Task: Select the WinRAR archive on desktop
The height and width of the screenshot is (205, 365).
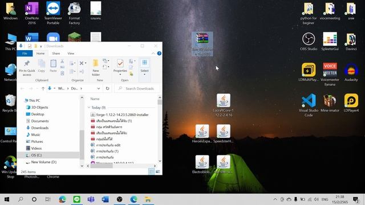Action: point(202,44)
